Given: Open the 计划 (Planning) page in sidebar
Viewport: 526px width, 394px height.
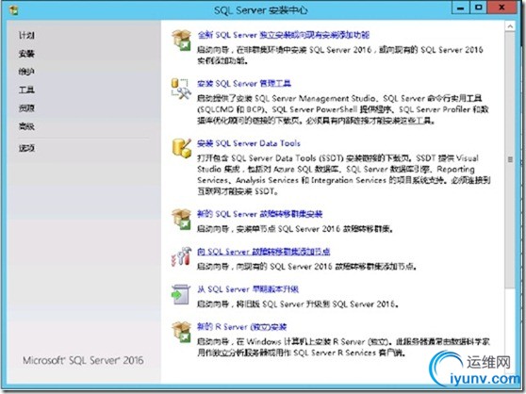Looking at the screenshot, I should 26,35.
